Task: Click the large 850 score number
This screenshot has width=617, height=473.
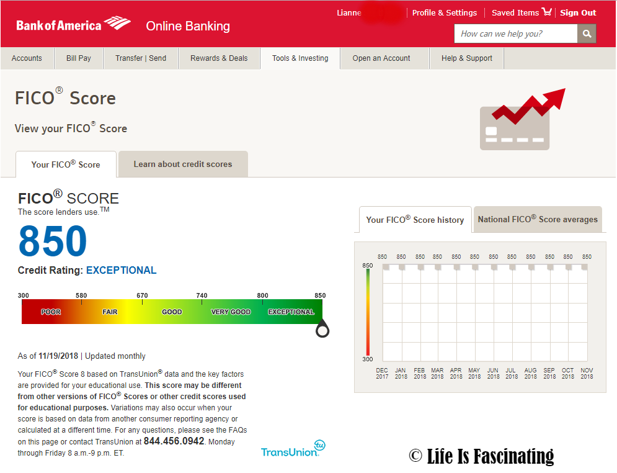Action: click(53, 241)
